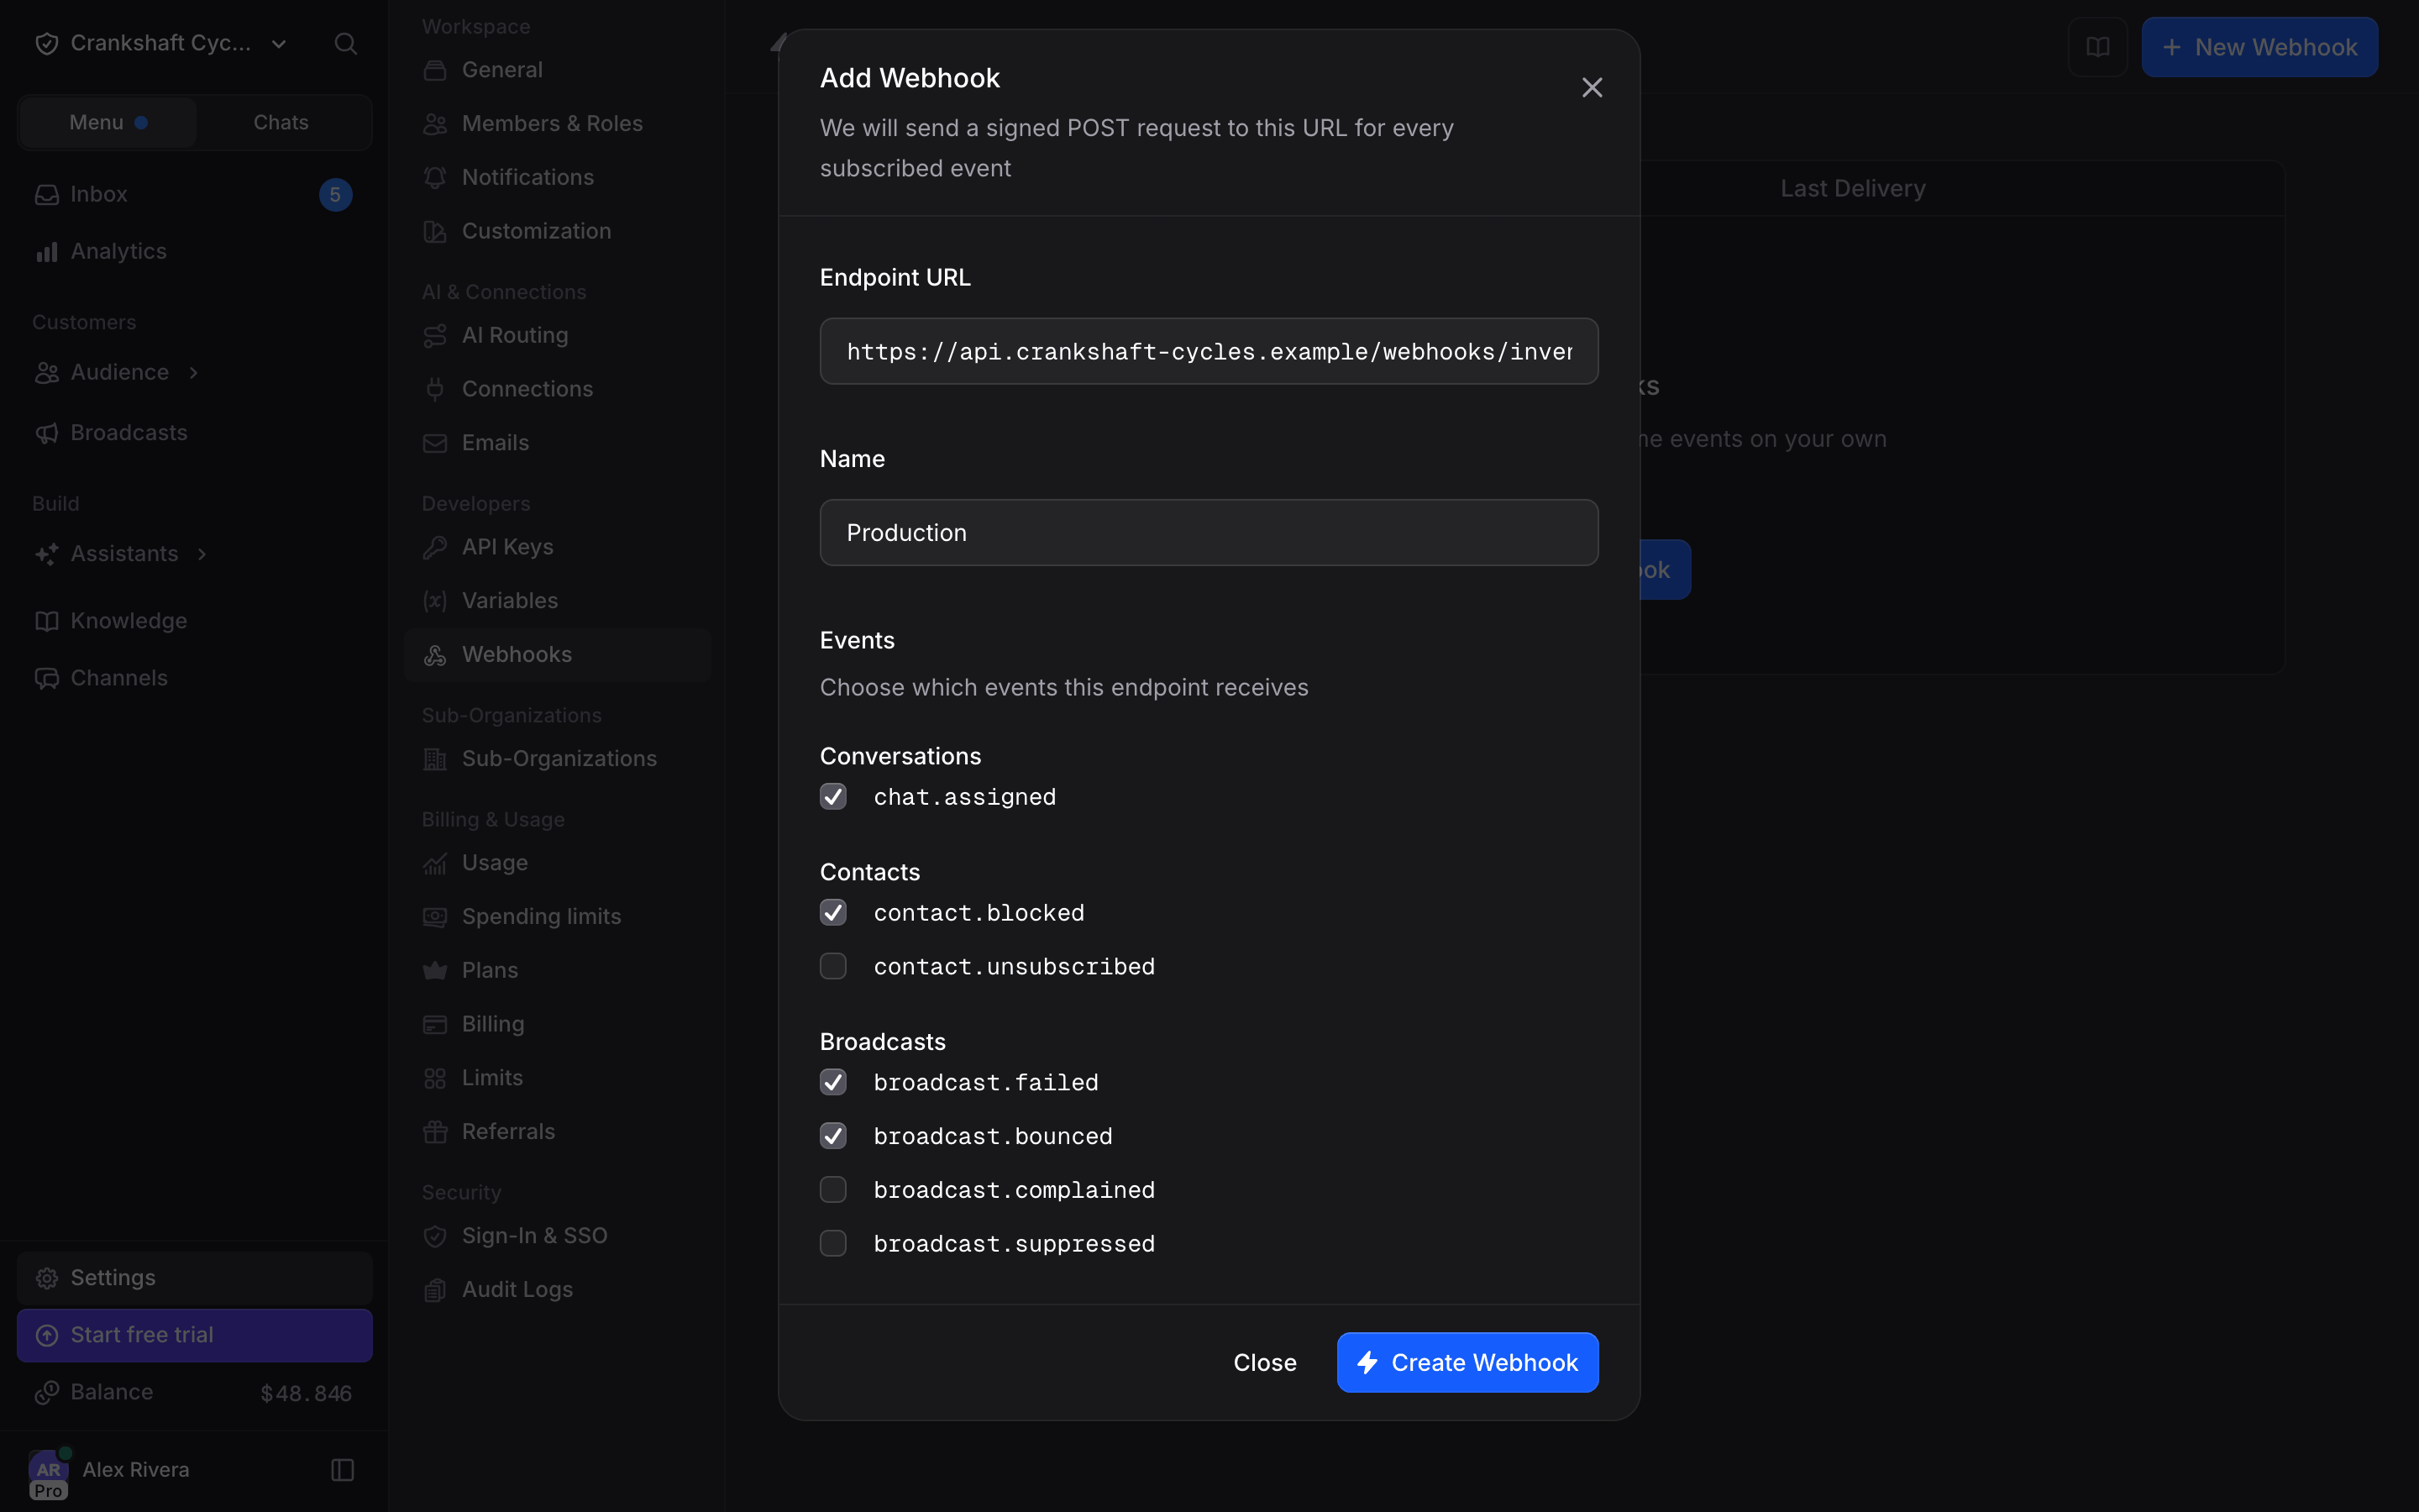Check the contact.unsubscribed event

tap(832, 966)
